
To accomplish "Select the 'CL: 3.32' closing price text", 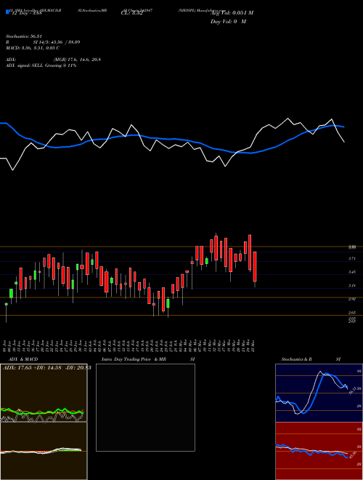I will (x=132, y=13).
